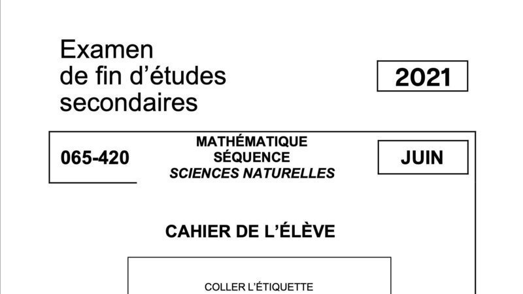Click the digits '420' of the exam code

click(116, 157)
